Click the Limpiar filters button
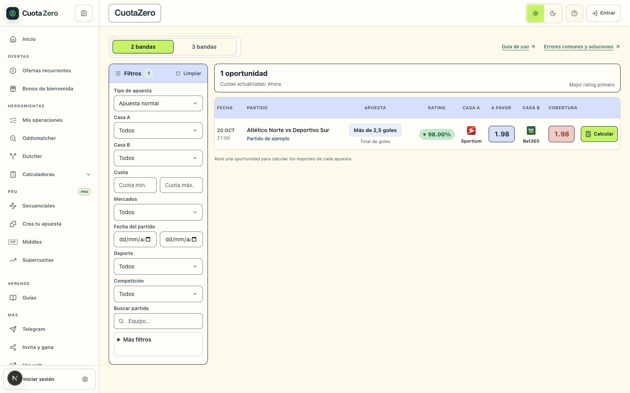Screen dimensions: 630x393 (x=188, y=73)
